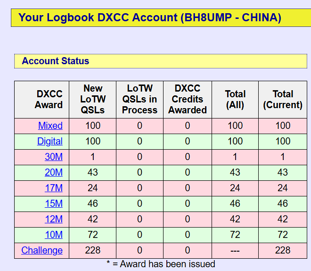
Task: Open the 15M band award link
Action: coord(54,203)
